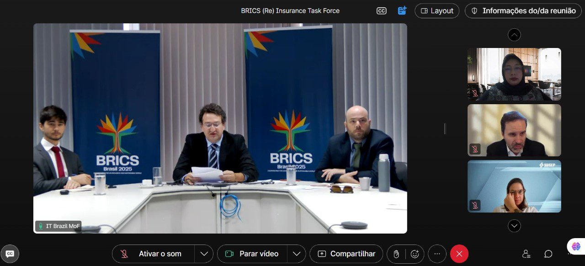Screen dimensions: 585x266
Task: Unmute by clicking Ativar o som
Action: [151, 254]
